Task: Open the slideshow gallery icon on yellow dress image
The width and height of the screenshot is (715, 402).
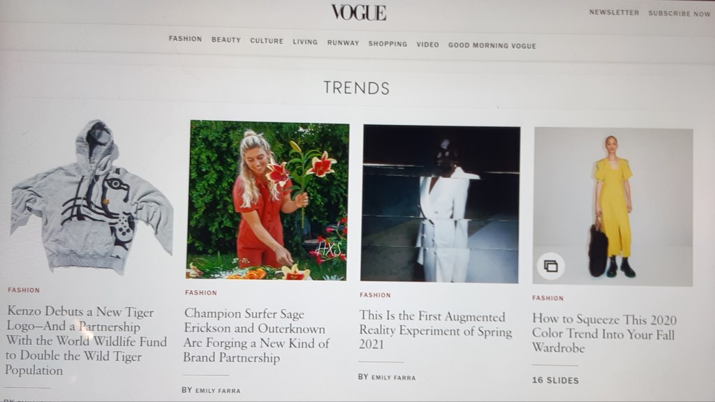Action: coord(550,266)
